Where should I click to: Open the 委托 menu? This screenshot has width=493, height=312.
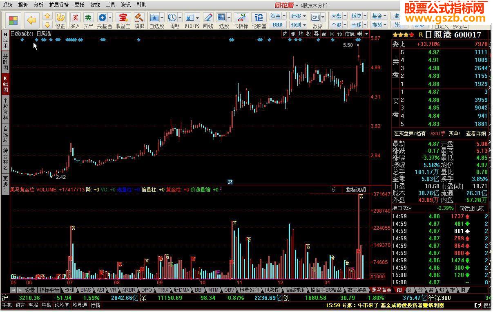tap(79, 5)
